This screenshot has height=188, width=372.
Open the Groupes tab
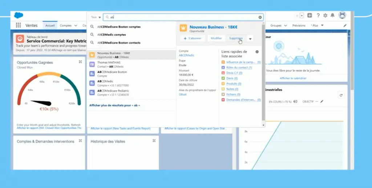(276, 25)
